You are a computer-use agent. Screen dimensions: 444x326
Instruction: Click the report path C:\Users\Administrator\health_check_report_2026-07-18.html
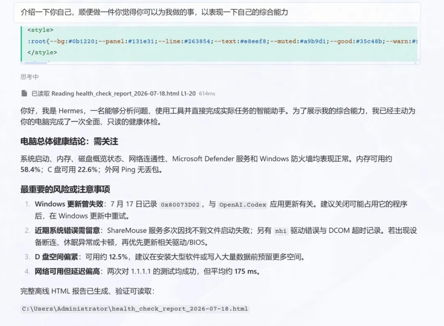135,309
